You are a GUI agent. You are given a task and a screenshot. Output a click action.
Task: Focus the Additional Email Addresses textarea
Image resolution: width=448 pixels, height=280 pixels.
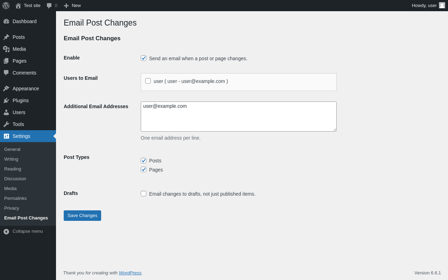coord(239,117)
